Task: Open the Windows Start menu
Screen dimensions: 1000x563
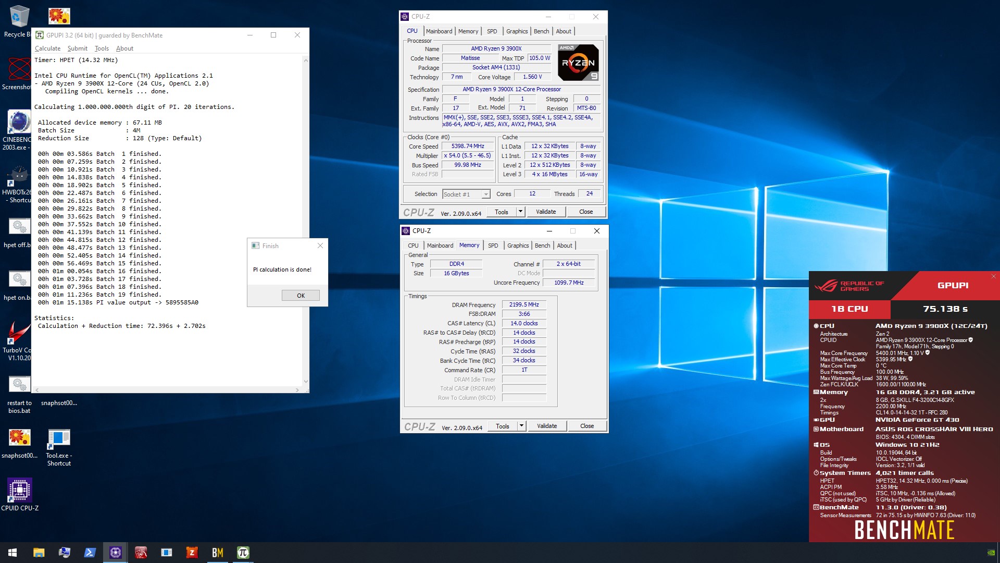Action: (x=12, y=553)
